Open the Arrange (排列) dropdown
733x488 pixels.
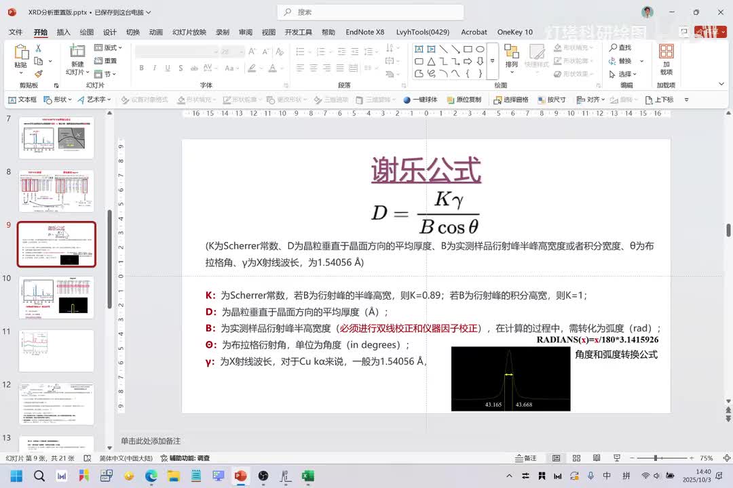click(512, 58)
